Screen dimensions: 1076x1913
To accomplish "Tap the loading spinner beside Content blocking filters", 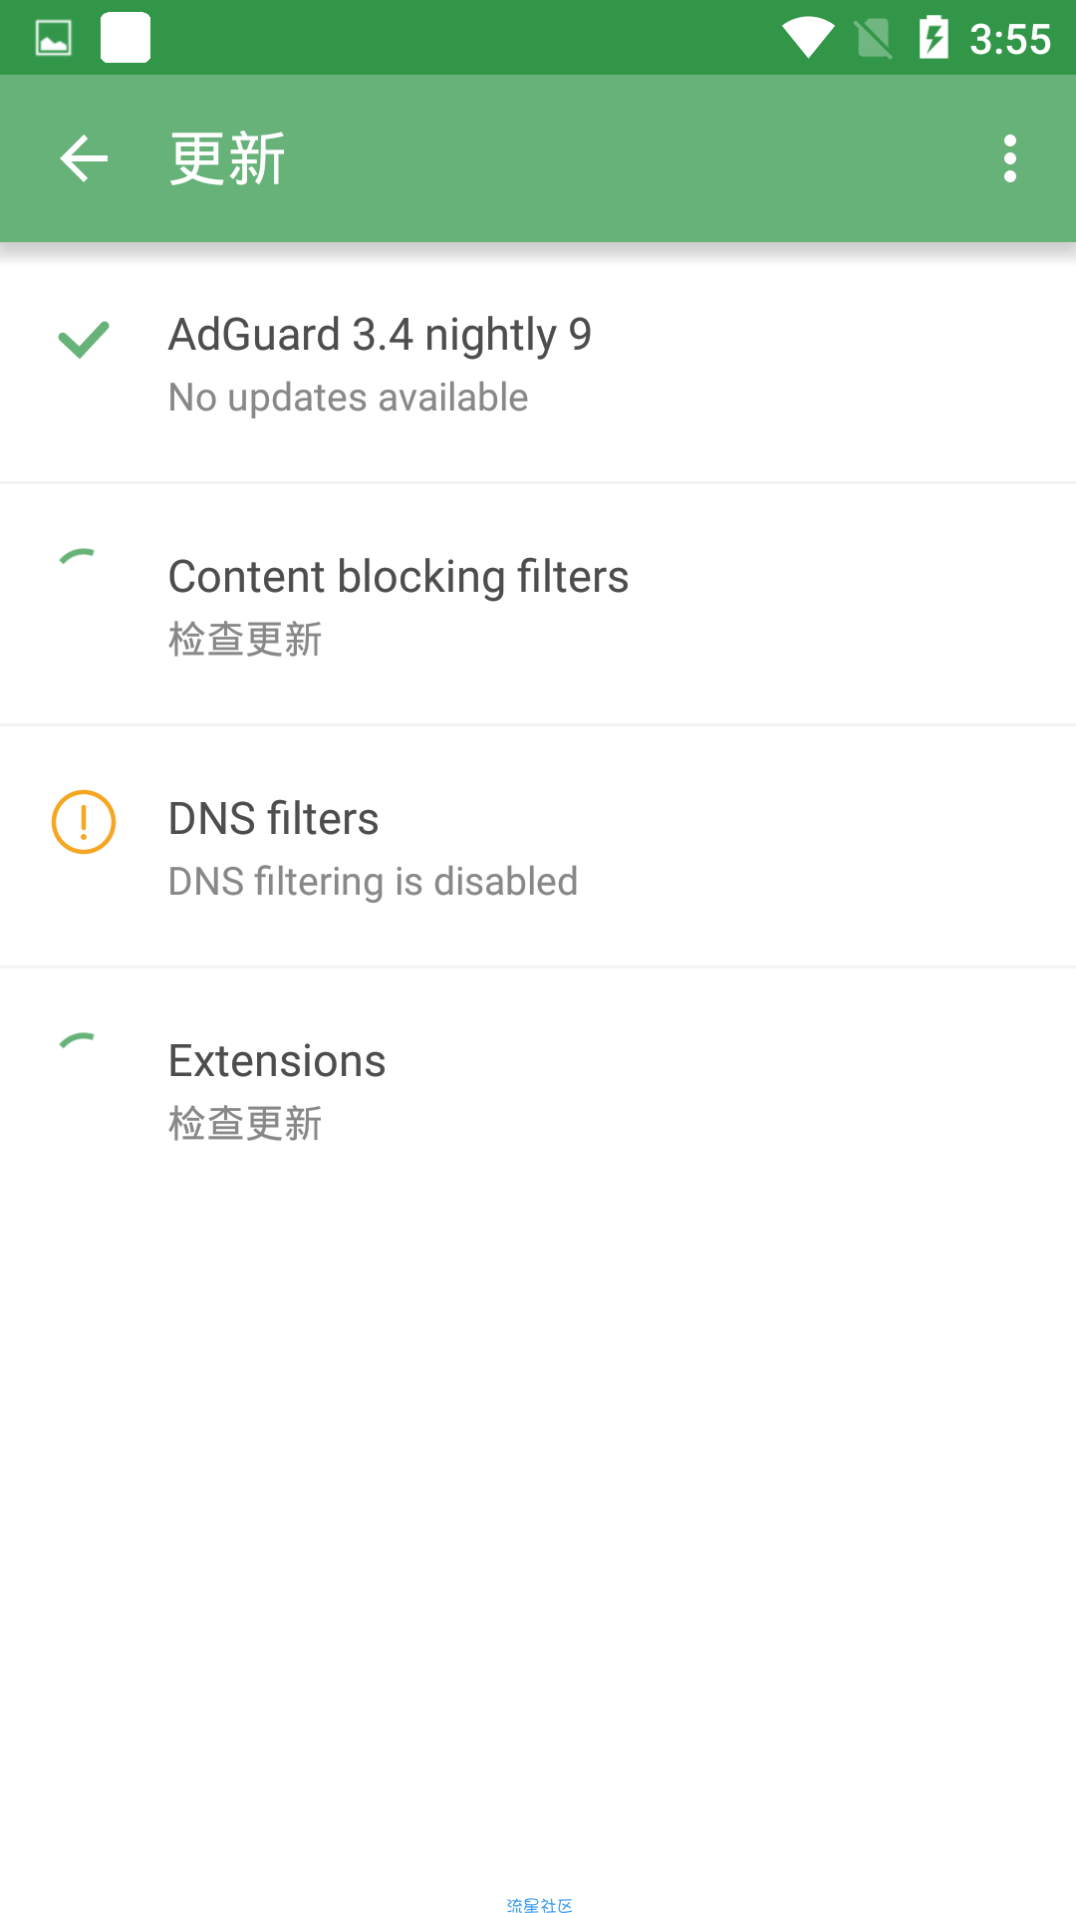I will (x=78, y=556).
